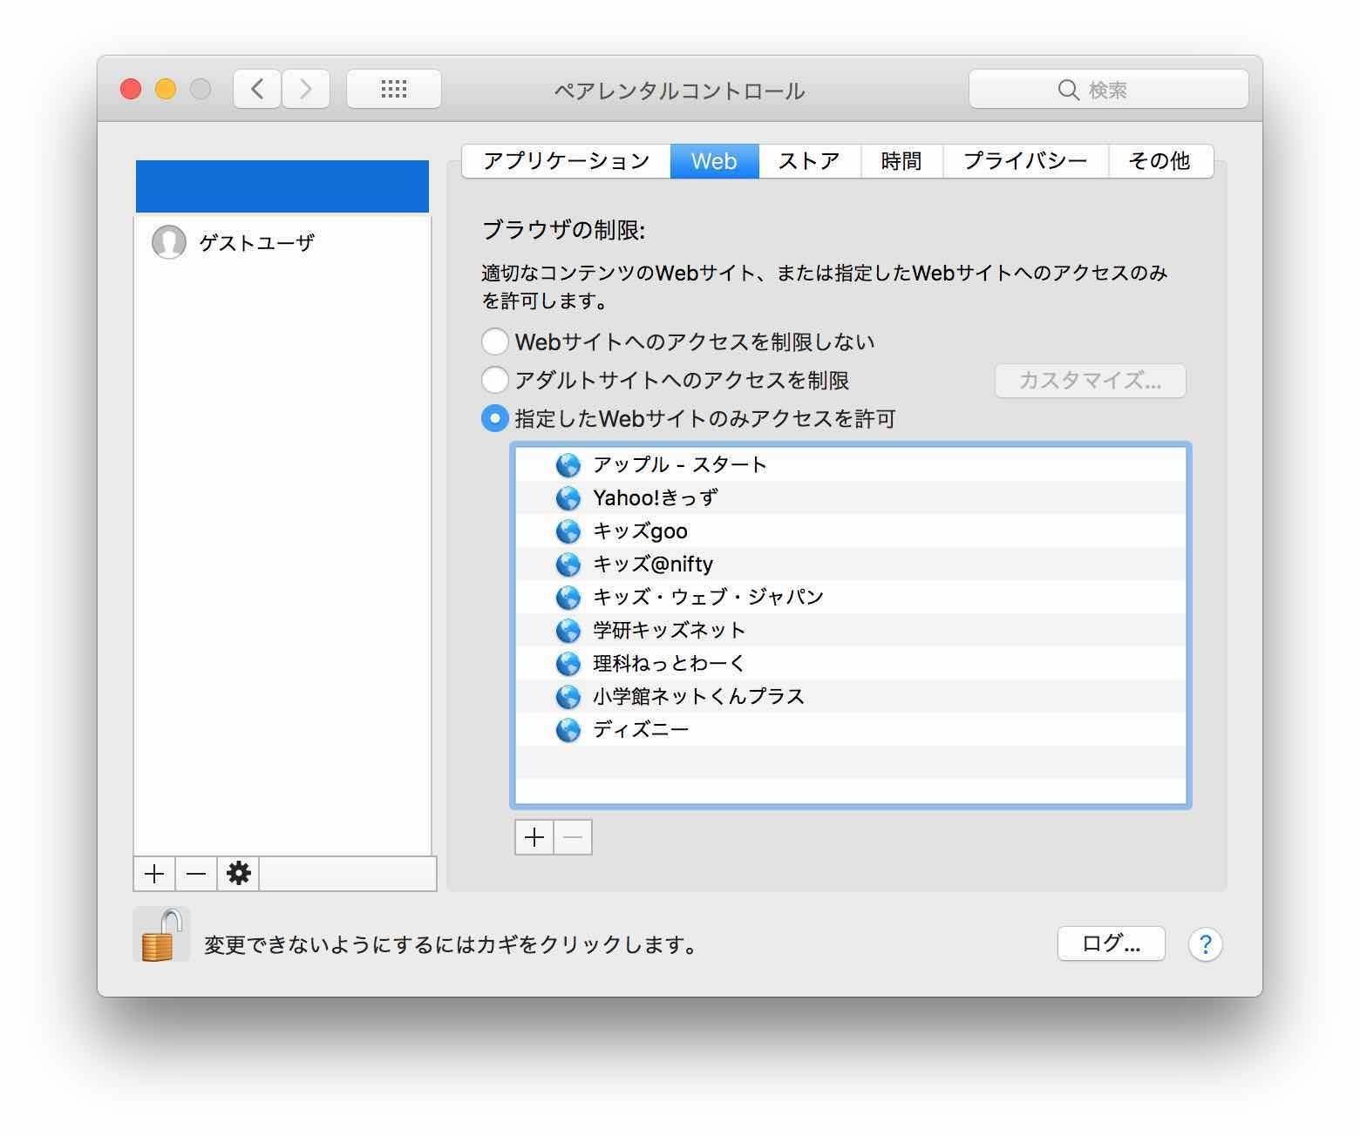Switch to the Web tab
The height and width of the screenshot is (1136, 1360).
coord(714,161)
